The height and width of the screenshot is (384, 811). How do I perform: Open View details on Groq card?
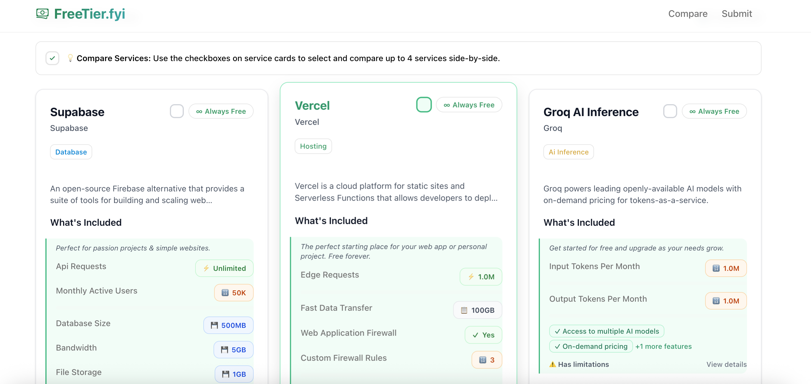coord(726,364)
